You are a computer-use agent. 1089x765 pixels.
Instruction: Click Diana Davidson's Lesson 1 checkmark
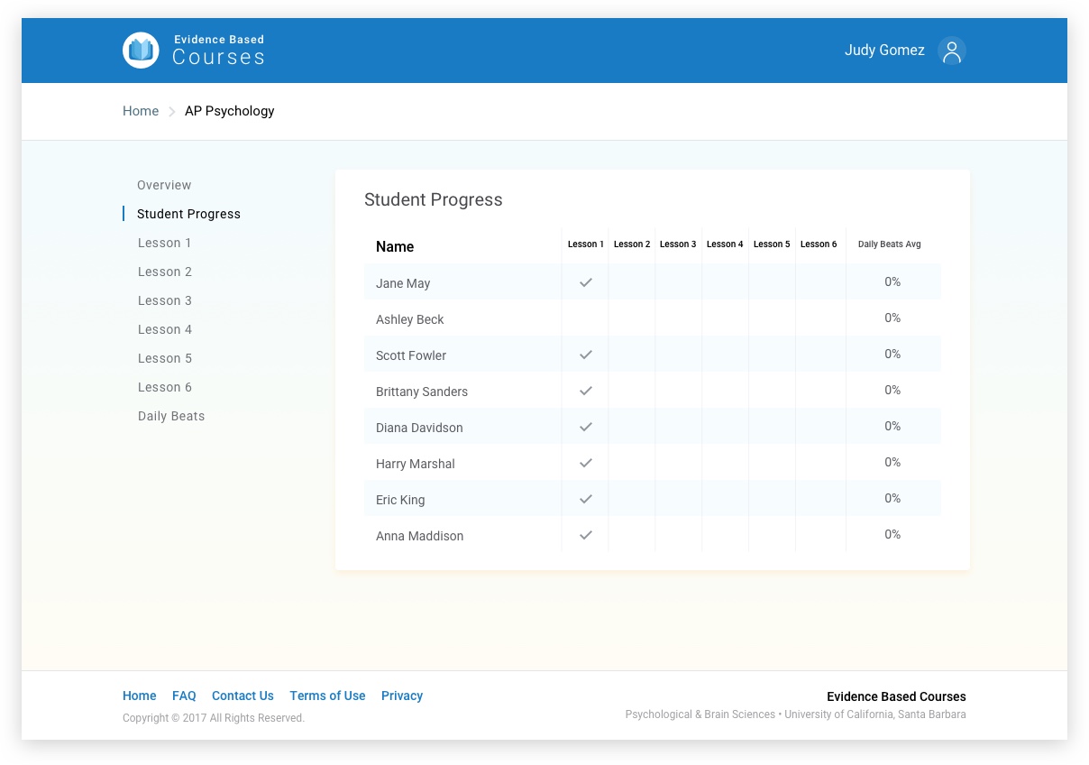point(586,427)
